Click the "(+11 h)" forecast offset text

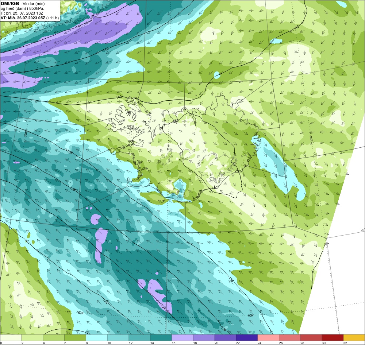click(x=53, y=18)
